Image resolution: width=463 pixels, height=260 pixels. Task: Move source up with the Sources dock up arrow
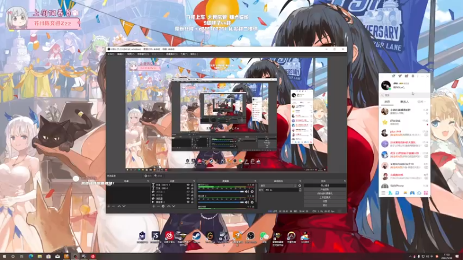pyautogui.click(x=169, y=206)
